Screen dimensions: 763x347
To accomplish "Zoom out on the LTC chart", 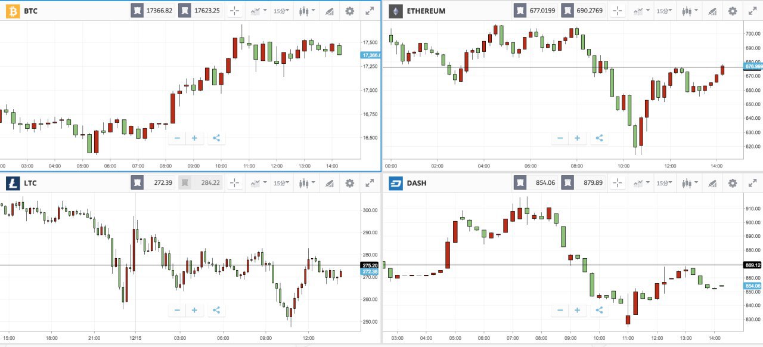I will [x=177, y=310].
